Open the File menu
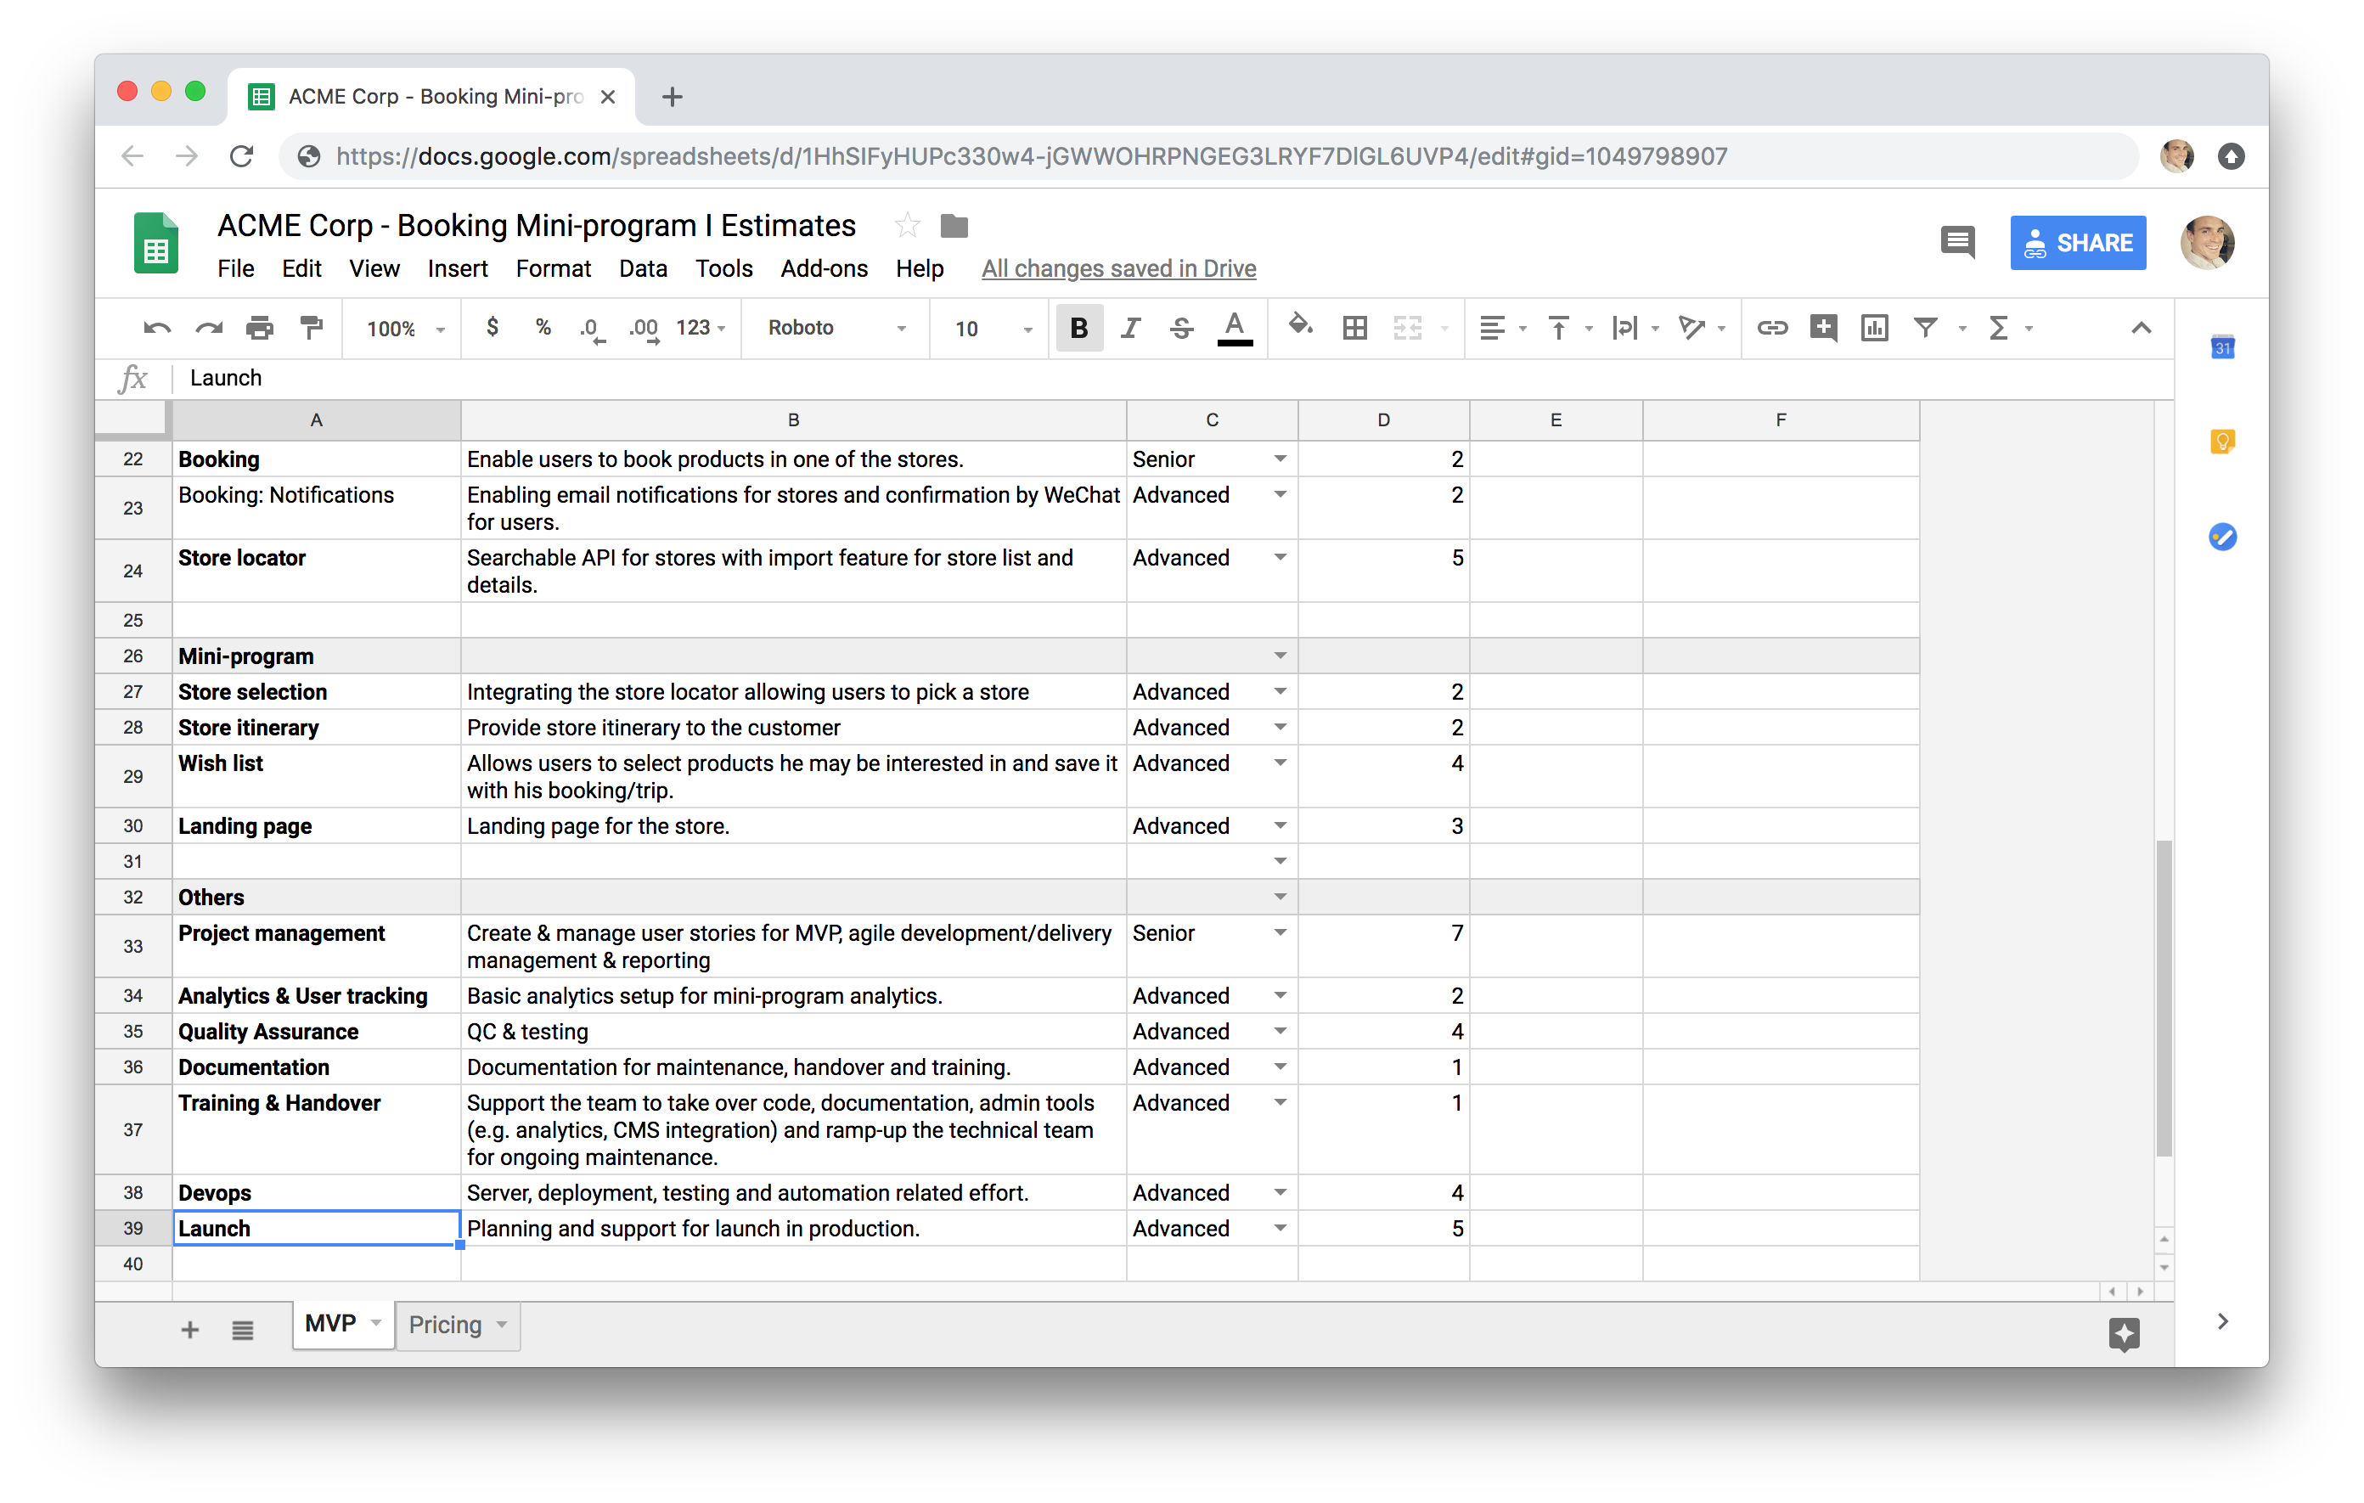2364x1503 pixels. click(235, 269)
